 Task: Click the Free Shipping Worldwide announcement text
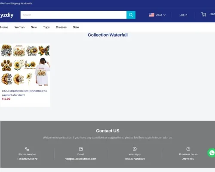[x=16, y=3]
